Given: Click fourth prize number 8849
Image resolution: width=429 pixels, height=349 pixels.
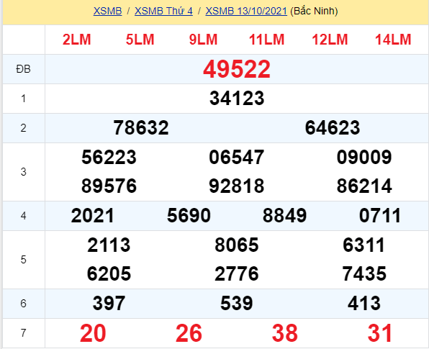Looking at the screenshot, I should 284,216.
